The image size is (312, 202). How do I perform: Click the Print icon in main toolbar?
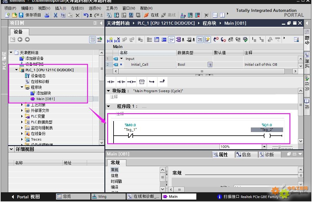click(47, 15)
